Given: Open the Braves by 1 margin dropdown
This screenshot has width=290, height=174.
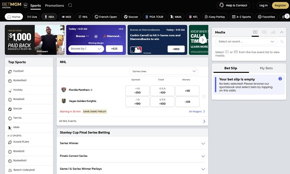Looking at the screenshot, I should [86, 49].
